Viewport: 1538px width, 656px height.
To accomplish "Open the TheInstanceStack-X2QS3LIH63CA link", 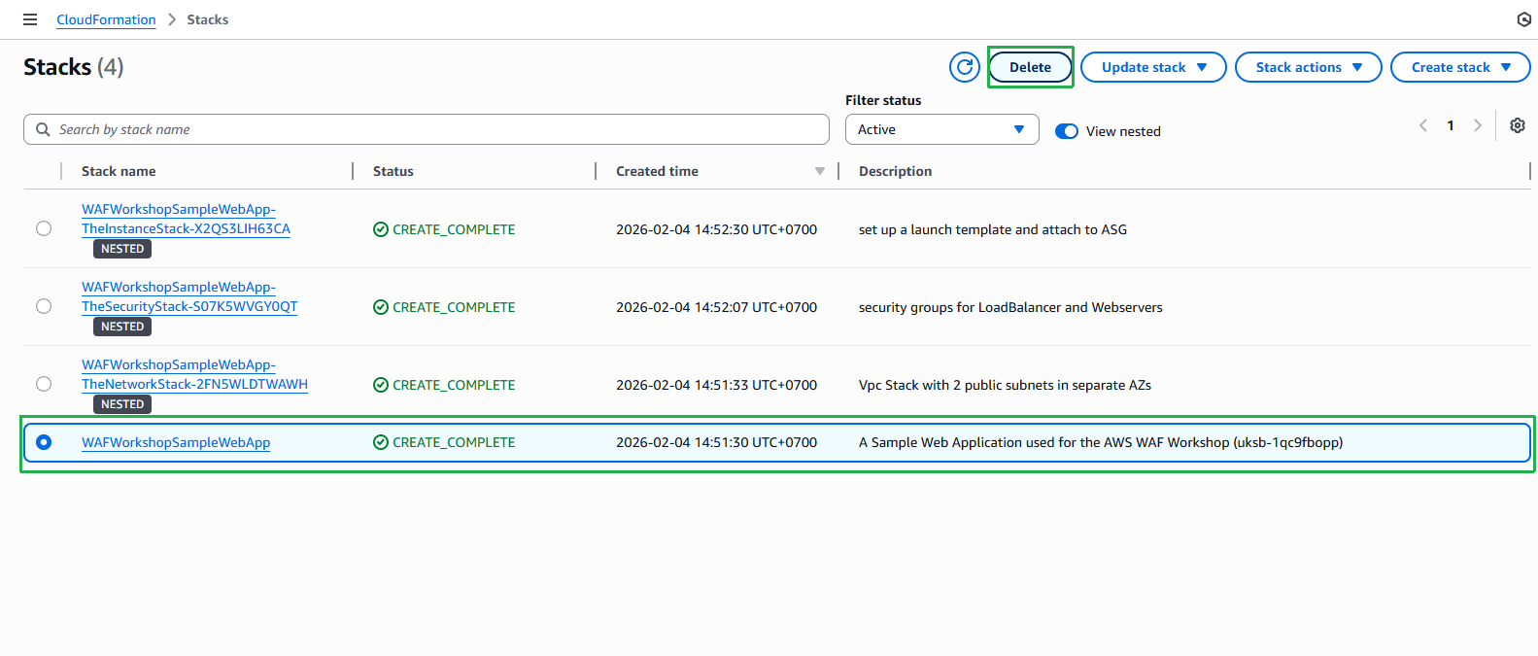I will pos(186,219).
